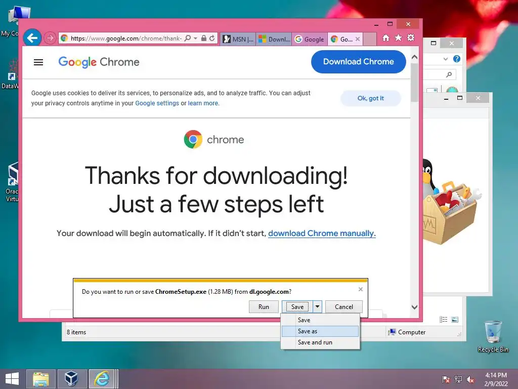
Task: Open a new blank tab
Action: click(370, 39)
